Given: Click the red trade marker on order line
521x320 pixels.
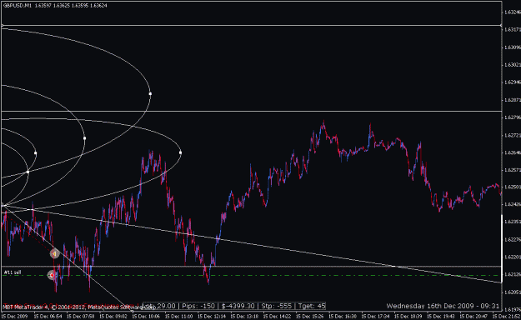Looking at the screenshot, I should (52, 275).
